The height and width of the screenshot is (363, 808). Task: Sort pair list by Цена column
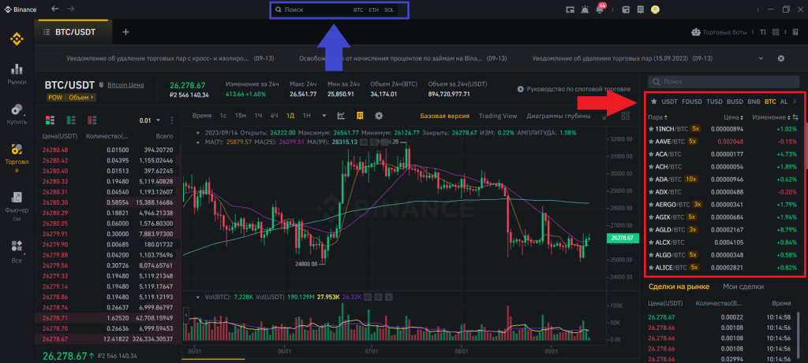pyautogui.click(x=734, y=117)
